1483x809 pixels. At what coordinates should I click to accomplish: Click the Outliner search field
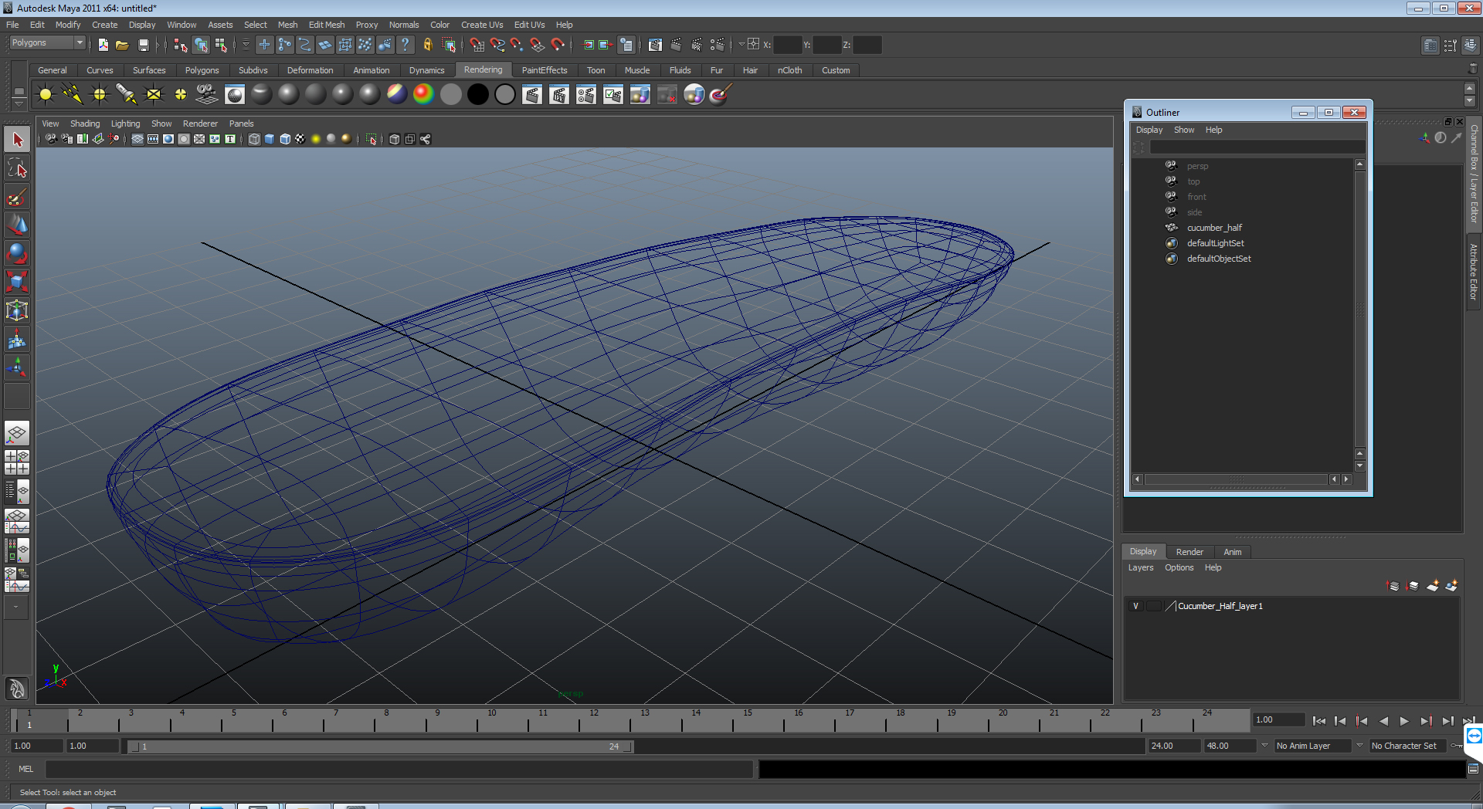click(1257, 147)
